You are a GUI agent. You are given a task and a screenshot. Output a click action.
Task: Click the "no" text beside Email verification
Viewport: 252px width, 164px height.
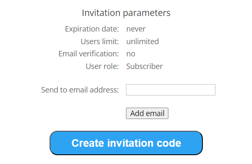pos(131,54)
